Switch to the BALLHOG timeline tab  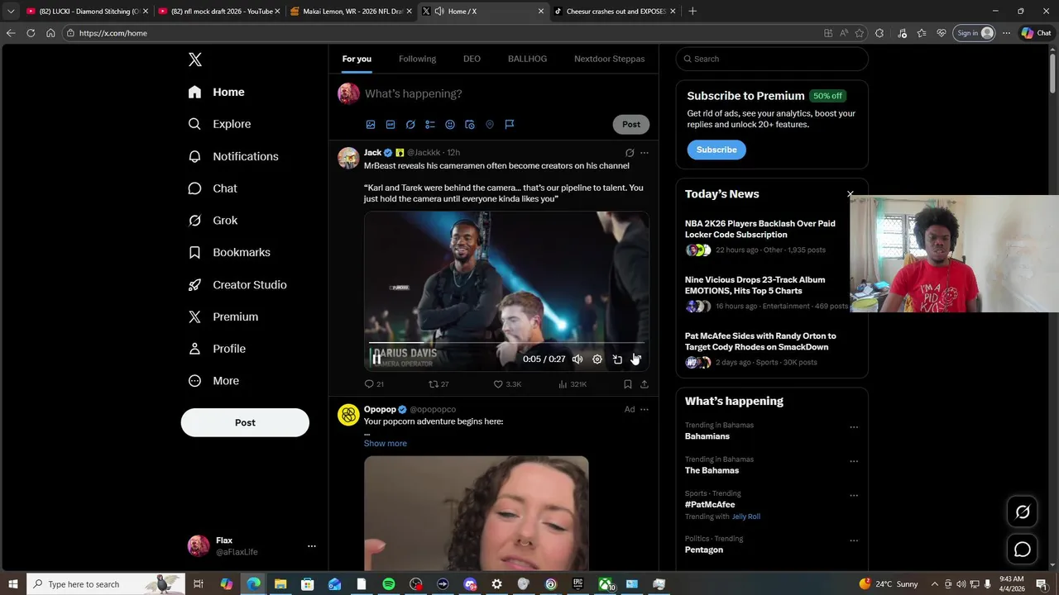point(527,59)
